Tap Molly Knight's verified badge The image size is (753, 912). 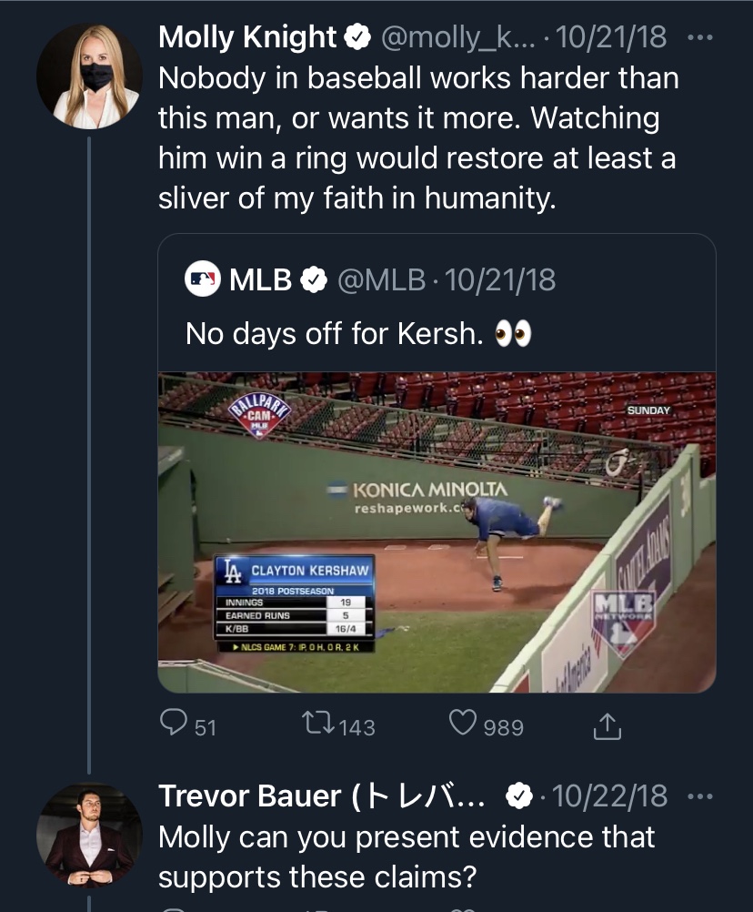tap(356, 38)
